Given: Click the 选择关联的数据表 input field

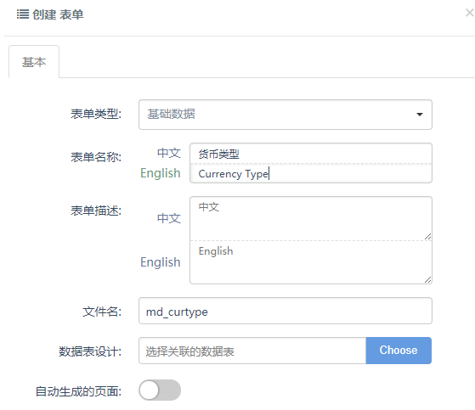Looking at the screenshot, I should coord(252,351).
